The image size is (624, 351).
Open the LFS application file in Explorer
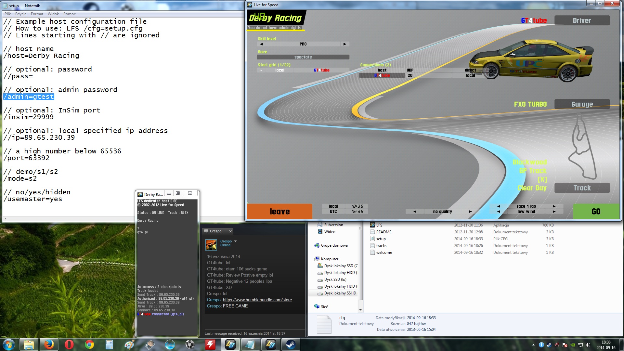[379, 225]
